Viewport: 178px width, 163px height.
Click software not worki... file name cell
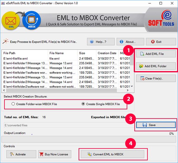(63, 87)
